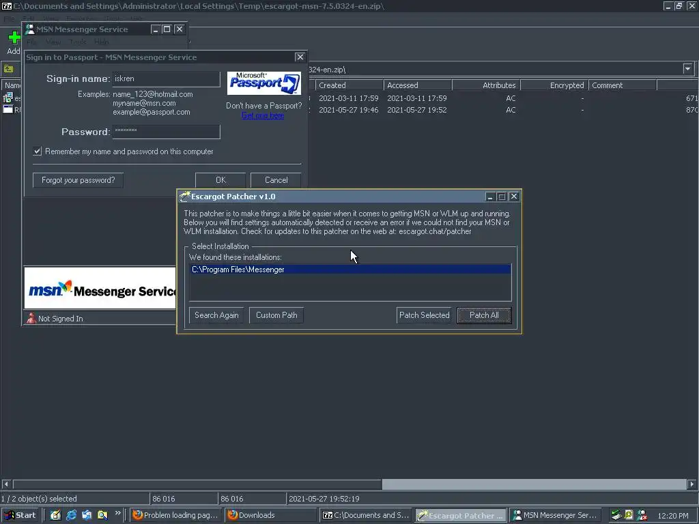Open the Help menu in MSN Messenger
Screen dimensions: 699x524
[x=101, y=42]
